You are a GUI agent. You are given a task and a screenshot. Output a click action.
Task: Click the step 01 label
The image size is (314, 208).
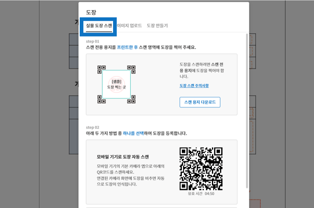click(x=92, y=41)
